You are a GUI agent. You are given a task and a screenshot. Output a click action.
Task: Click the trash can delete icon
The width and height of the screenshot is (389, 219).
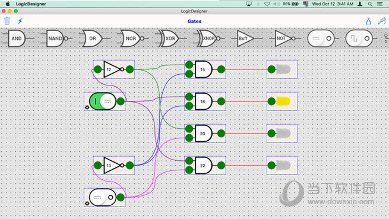[x=7, y=21]
